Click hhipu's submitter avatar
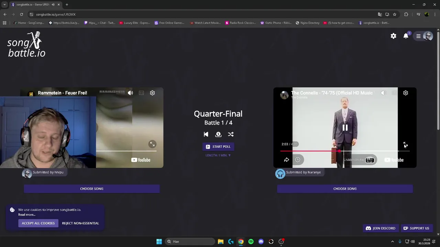The image size is (440, 247). point(27,174)
